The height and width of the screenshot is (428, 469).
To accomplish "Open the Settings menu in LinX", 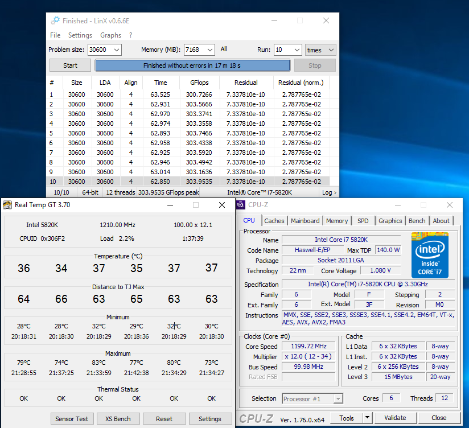I will pyautogui.click(x=80, y=35).
